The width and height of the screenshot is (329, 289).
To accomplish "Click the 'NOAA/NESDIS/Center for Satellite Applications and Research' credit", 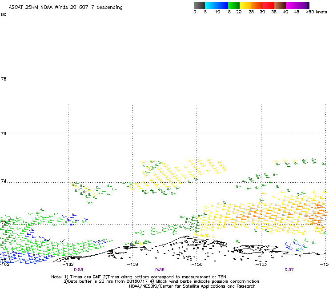I will pyautogui.click(x=192, y=286).
